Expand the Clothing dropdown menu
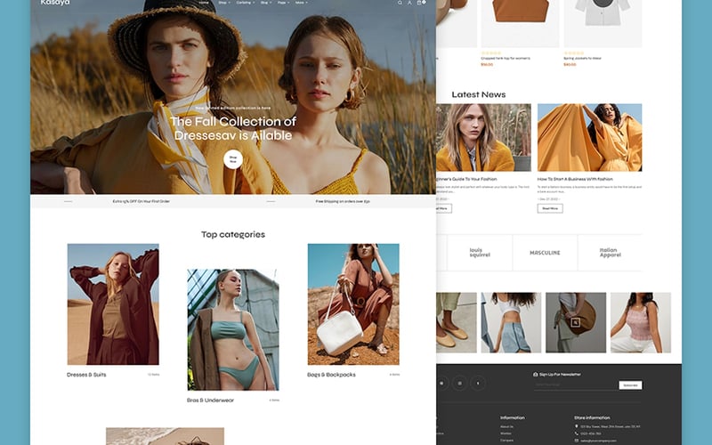This screenshot has width=712, height=445. coord(246,3)
